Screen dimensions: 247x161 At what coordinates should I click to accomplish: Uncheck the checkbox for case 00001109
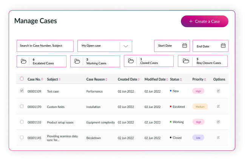click(x=22, y=91)
